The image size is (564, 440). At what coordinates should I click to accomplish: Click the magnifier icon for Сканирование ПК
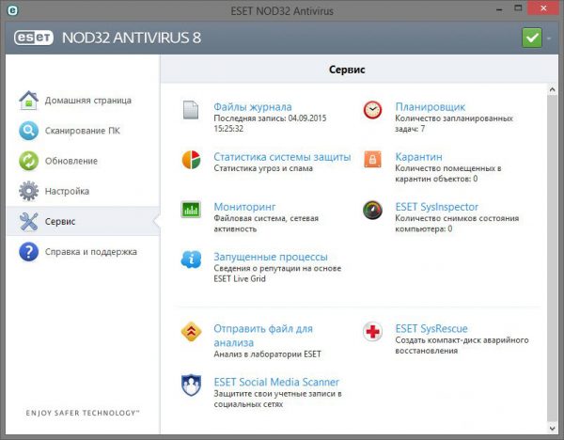coord(29,131)
